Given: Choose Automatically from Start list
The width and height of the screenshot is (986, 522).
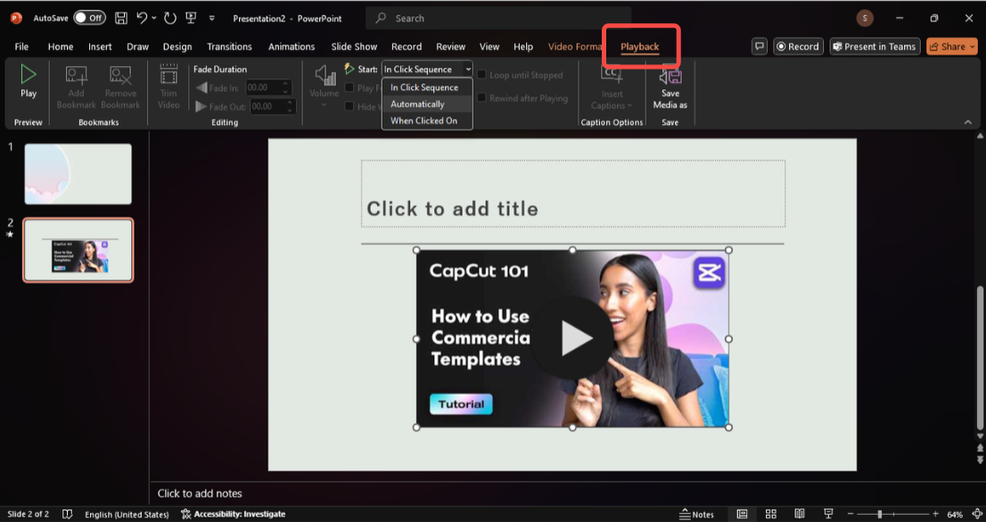Looking at the screenshot, I should [x=427, y=104].
